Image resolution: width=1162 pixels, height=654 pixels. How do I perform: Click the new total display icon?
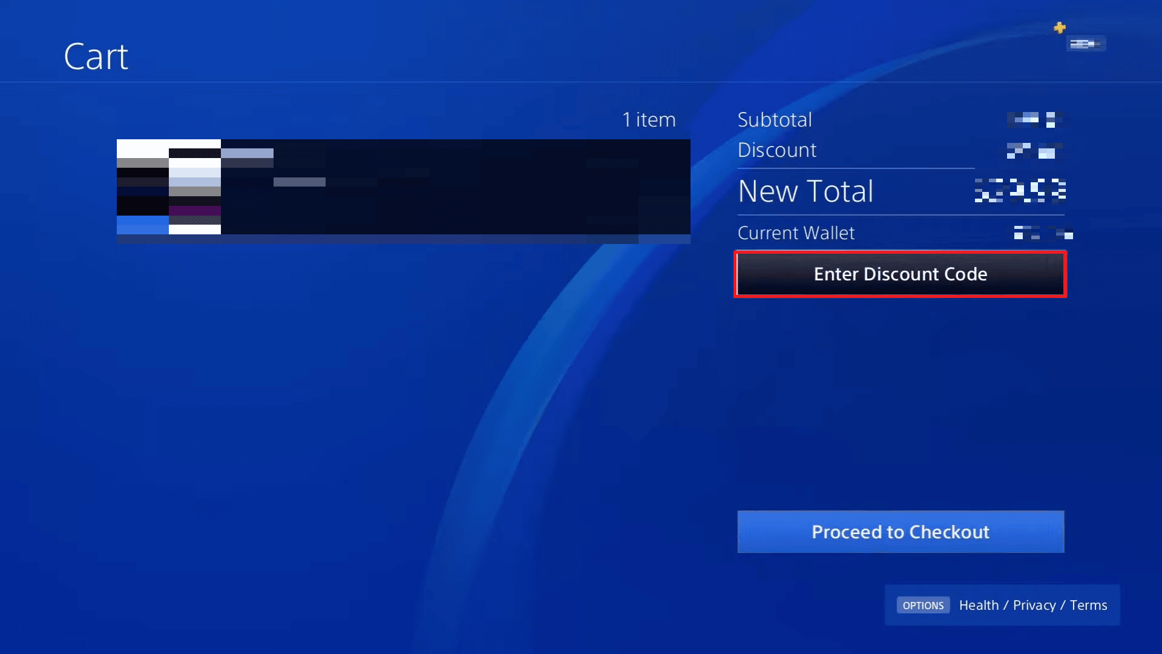(x=1019, y=191)
